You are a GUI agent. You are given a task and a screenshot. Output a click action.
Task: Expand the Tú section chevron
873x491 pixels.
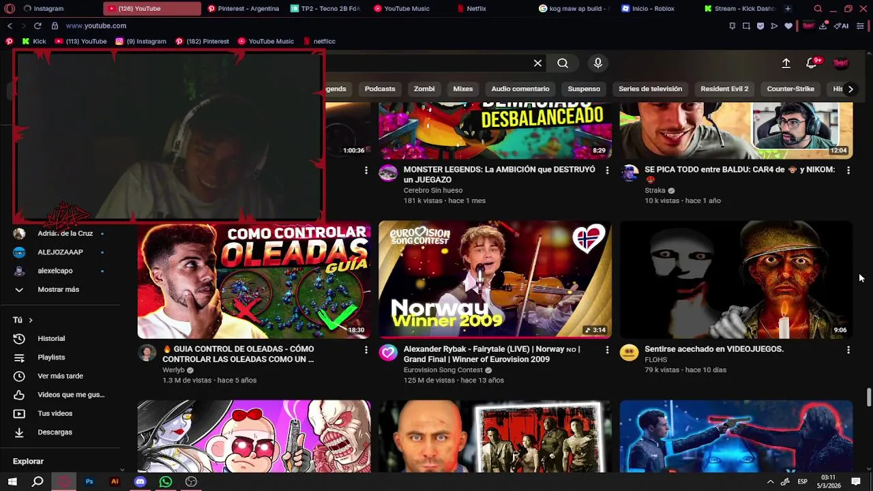tap(31, 320)
